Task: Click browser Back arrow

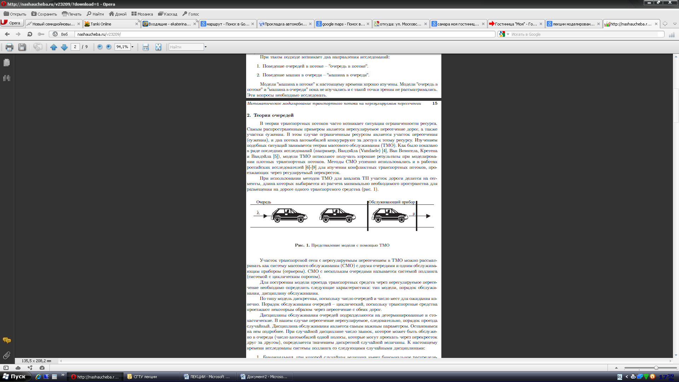Action: [7, 34]
